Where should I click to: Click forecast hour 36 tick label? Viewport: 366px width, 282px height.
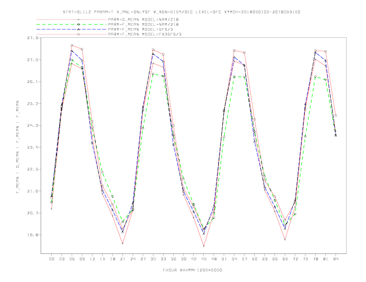(x=173, y=259)
